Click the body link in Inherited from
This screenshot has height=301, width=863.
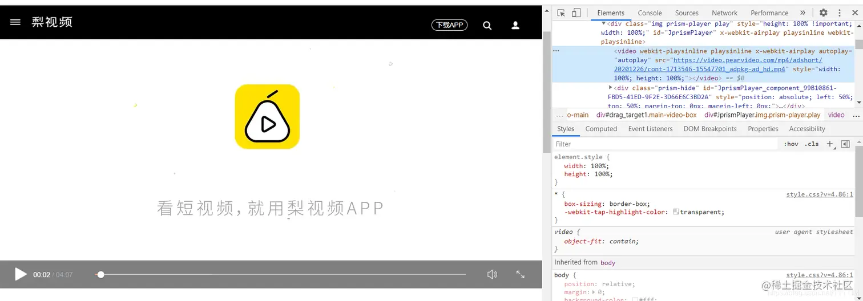click(608, 262)
